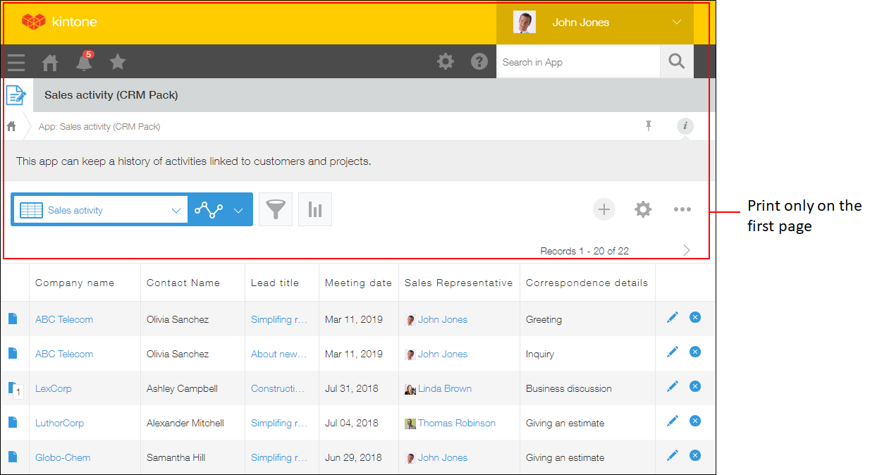
Task: Expand the graph view dropdown arrow
Action: (x=238, y=210)
